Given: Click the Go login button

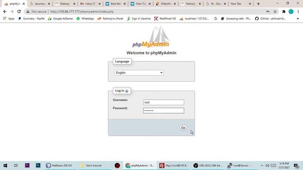Looking at the screenshot, I should pyautogui.click(x=183, y=127).
